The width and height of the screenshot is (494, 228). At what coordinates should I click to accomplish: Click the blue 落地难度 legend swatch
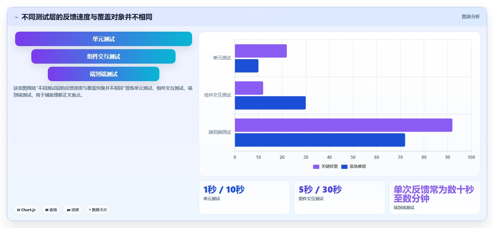(x=344, y=167)
